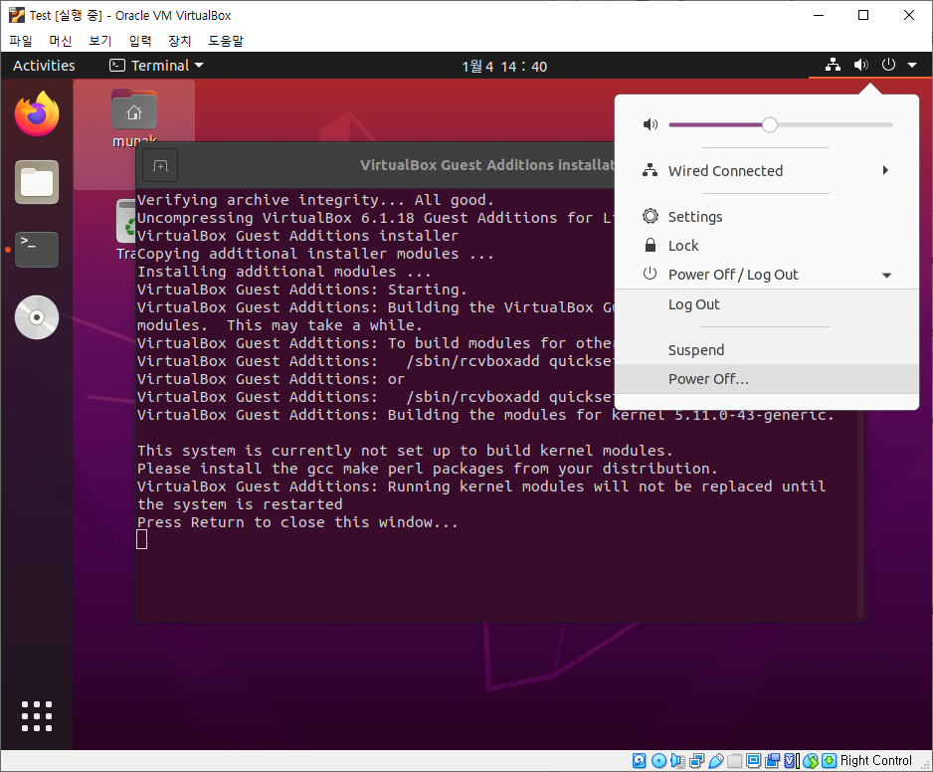Open the optical disc icon in the dock

[x=37, y=317]
